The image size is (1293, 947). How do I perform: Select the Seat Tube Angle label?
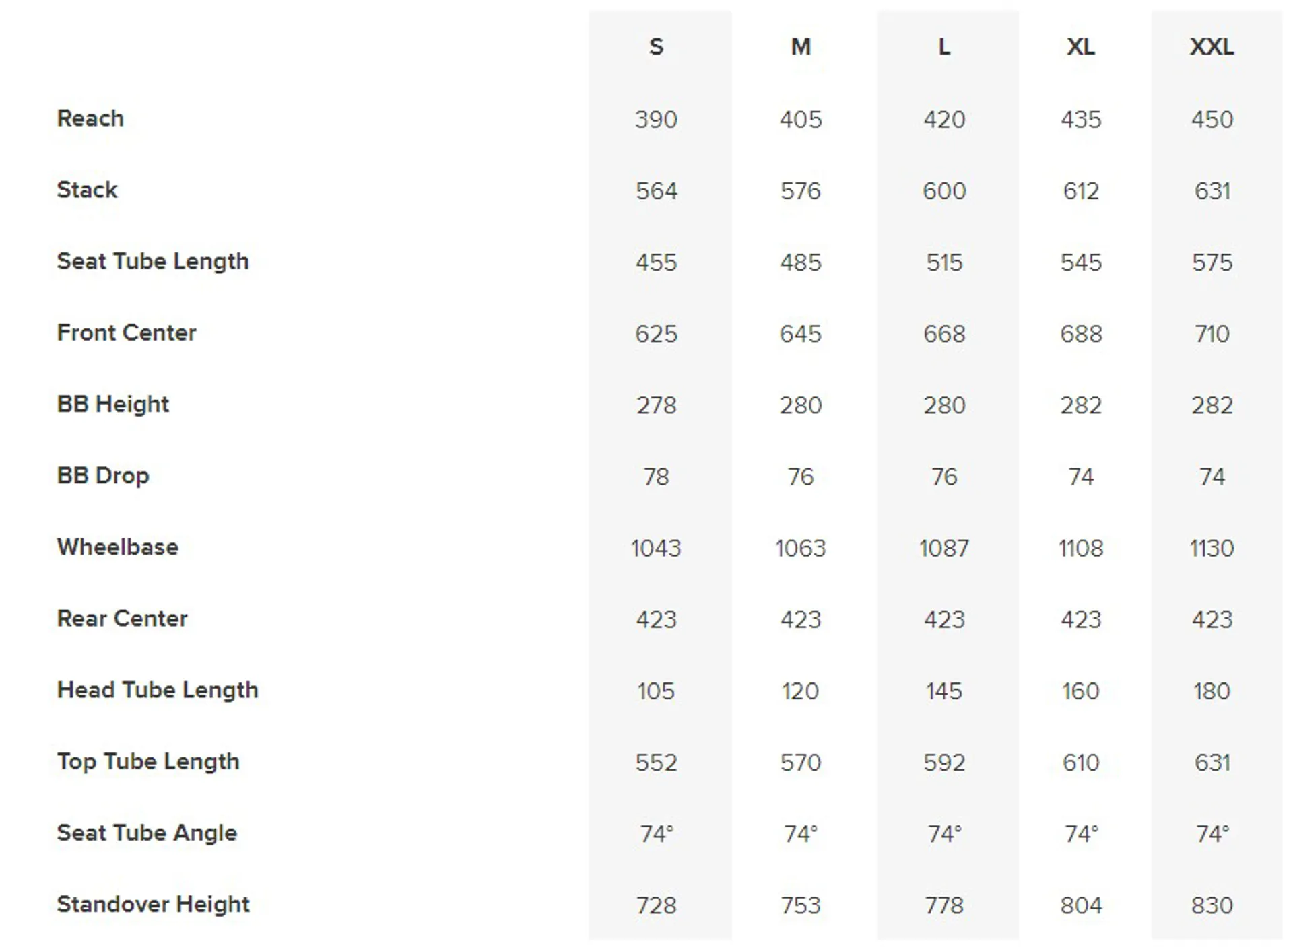tap(147, 833)
